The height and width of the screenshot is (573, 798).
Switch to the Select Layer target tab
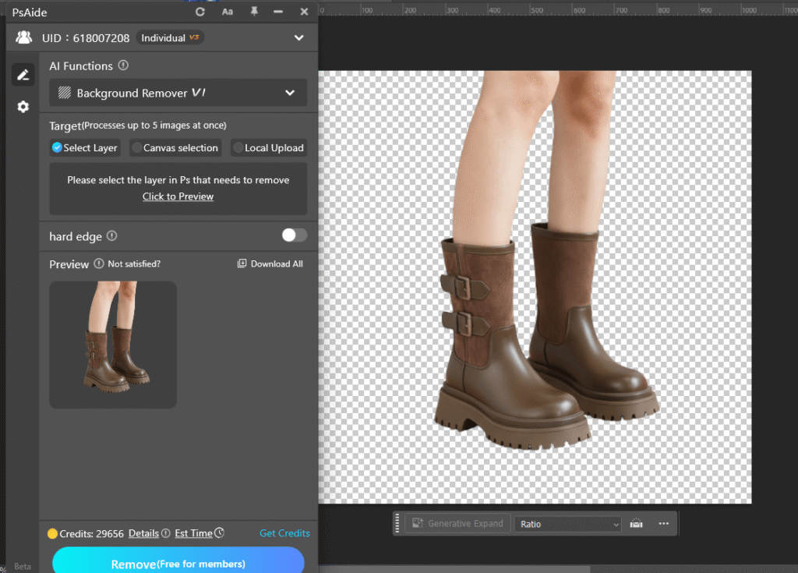(x=84, y=147)
